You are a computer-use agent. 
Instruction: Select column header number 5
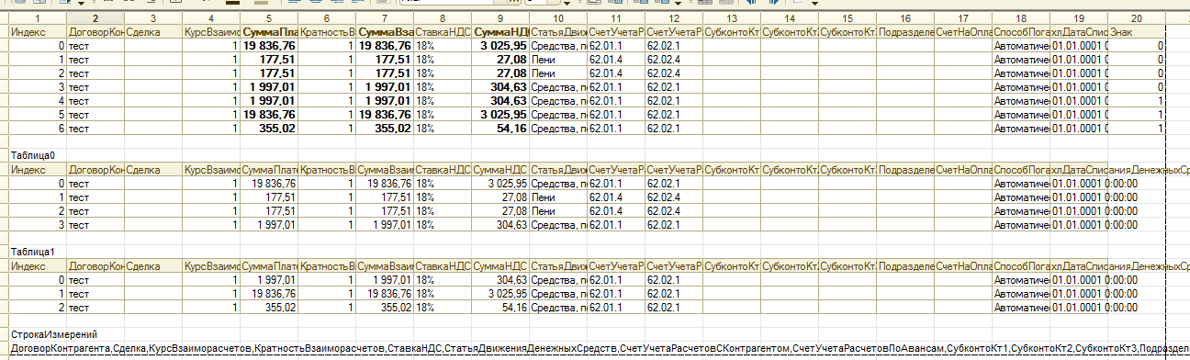pos(269,18)
